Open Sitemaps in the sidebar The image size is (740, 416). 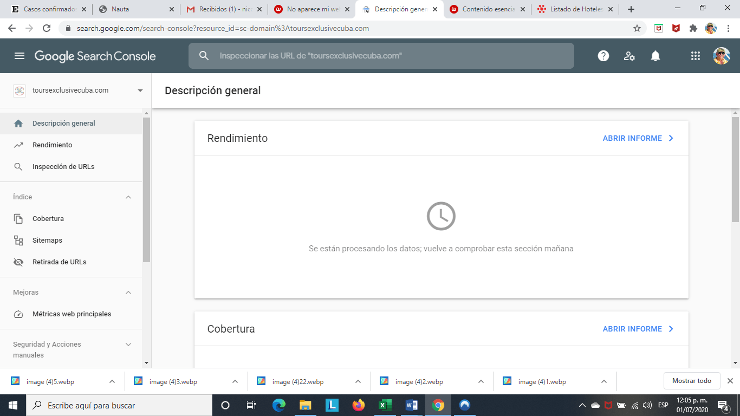71,240
